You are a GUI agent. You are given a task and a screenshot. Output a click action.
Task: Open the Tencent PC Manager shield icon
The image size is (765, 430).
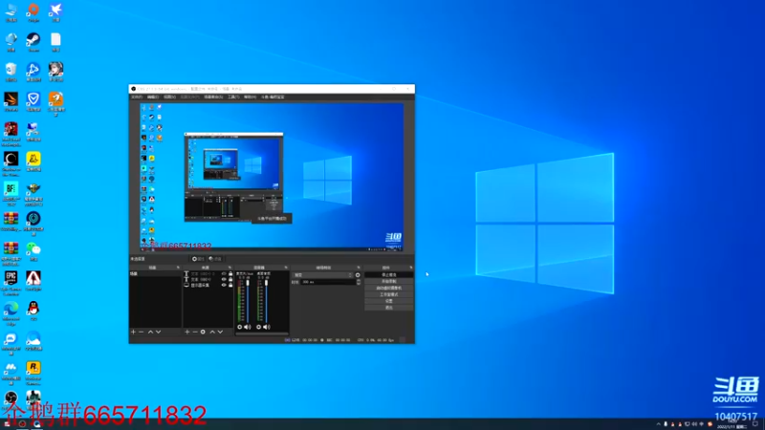[x=33, y=101]
